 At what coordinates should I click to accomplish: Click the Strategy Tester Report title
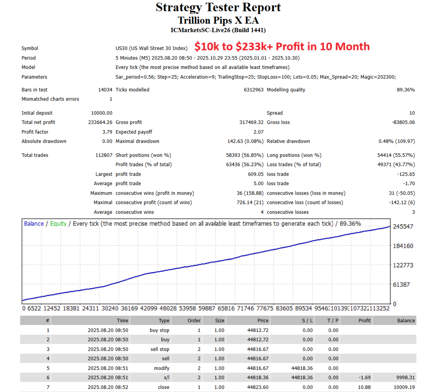[218, 7]
